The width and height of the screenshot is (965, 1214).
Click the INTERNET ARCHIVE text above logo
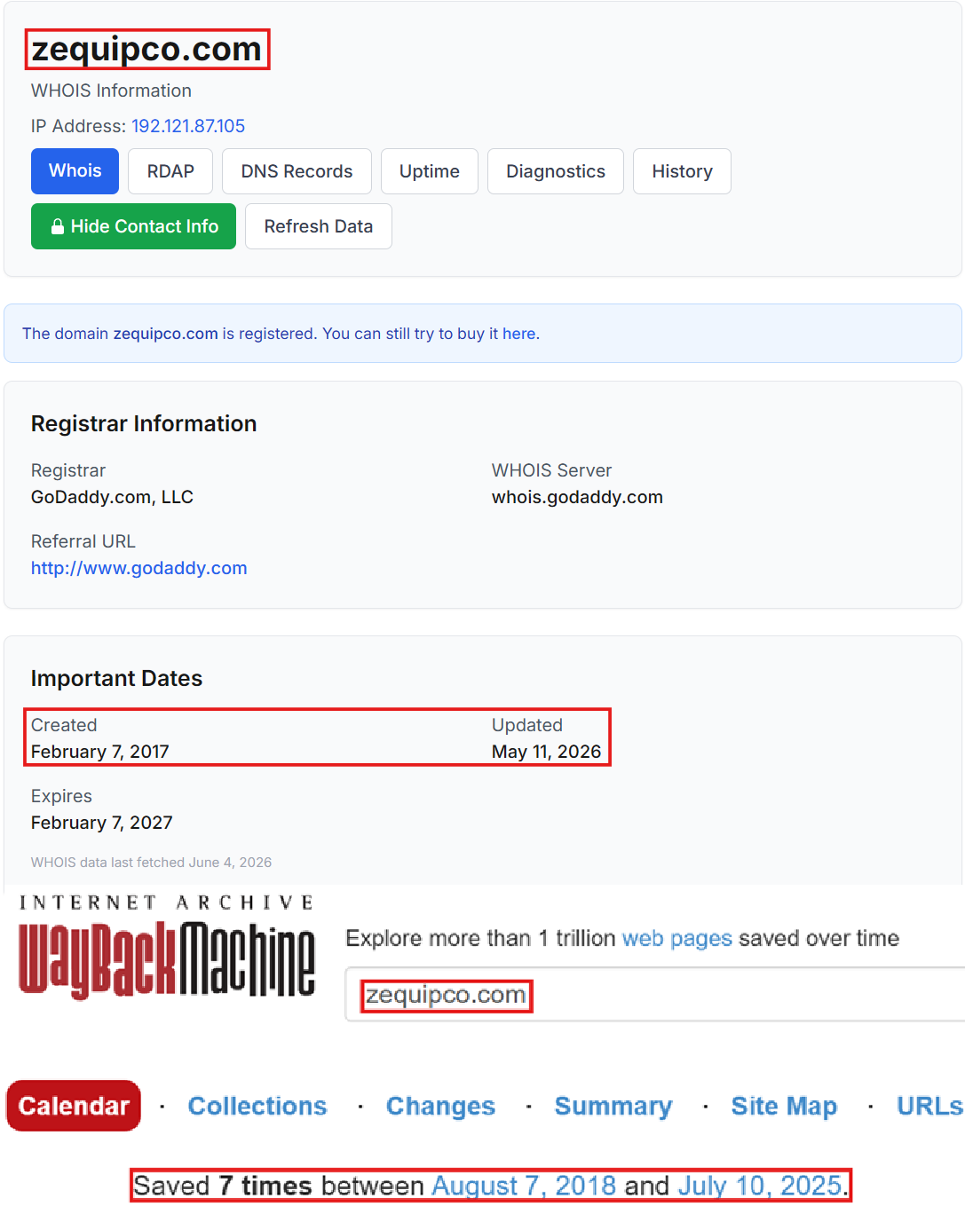(166, 903)
